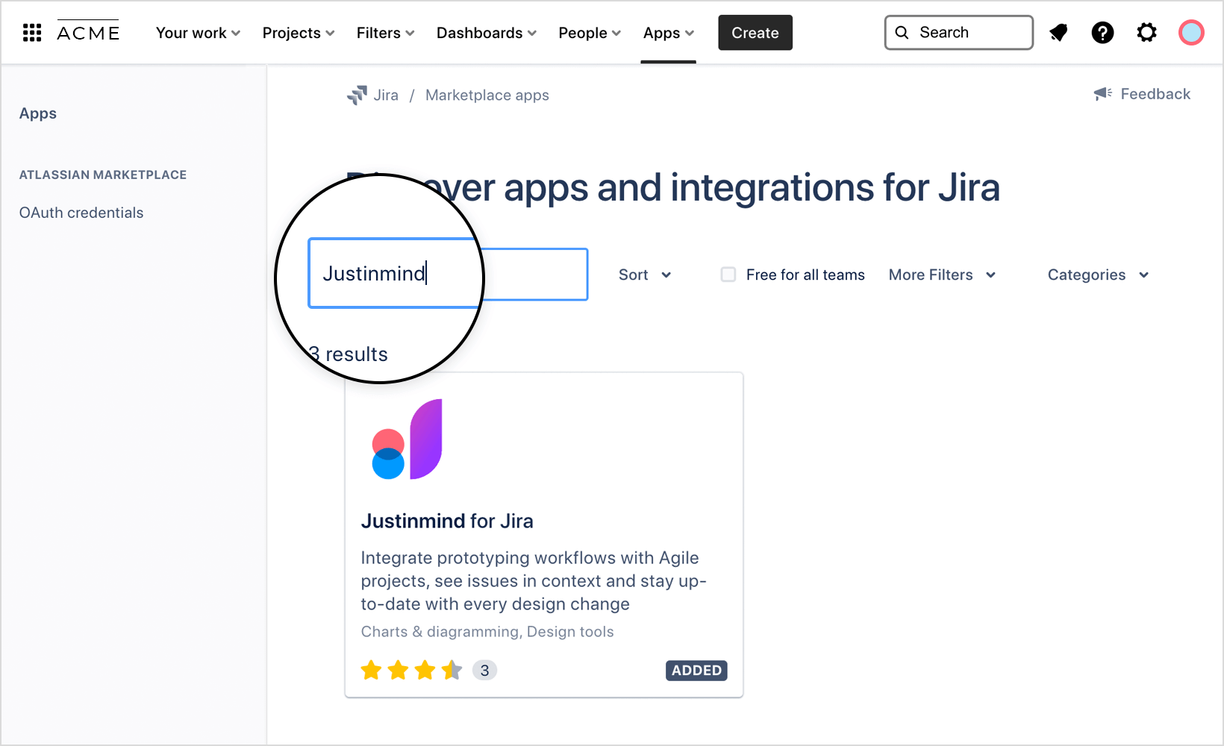Open OAuth credentials in sidebar
Screen dimensions: 1224x746
pyautogui.click(x=81, y=213)
